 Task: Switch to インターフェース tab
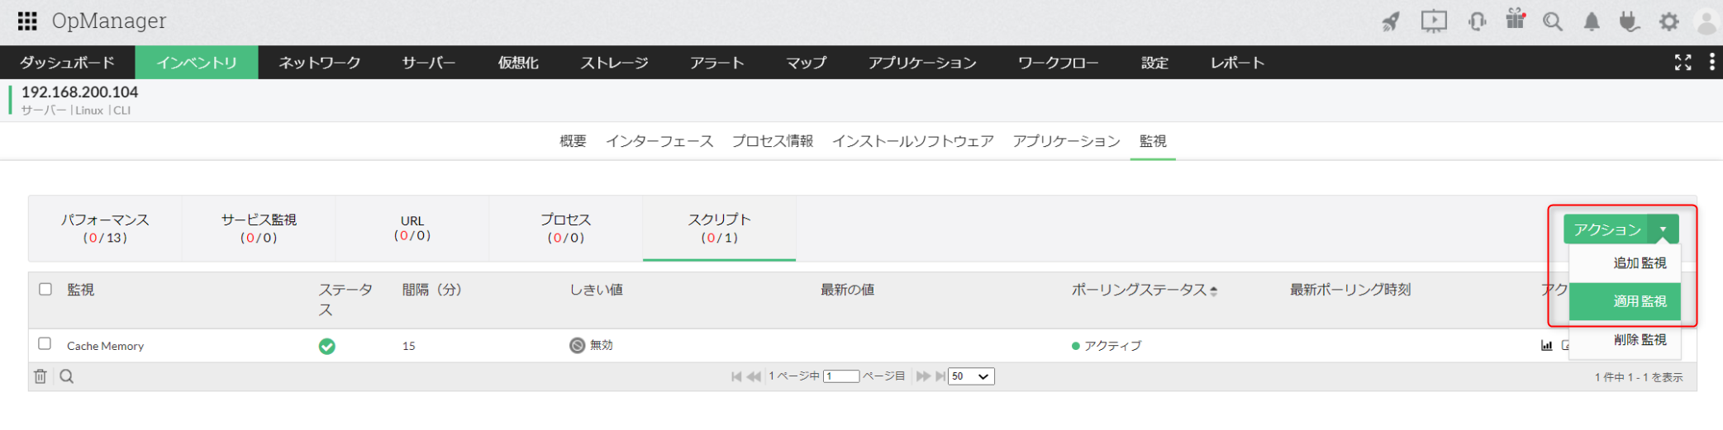point(659,141)
